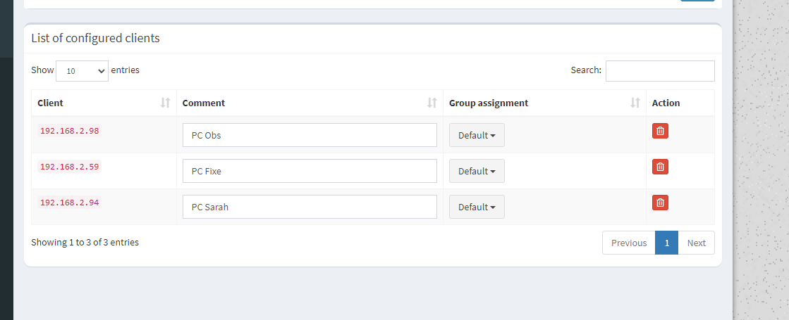Delete client 192.168.2.98 with trash icon
The image size is (789, 320).
[x=660, y=131]
